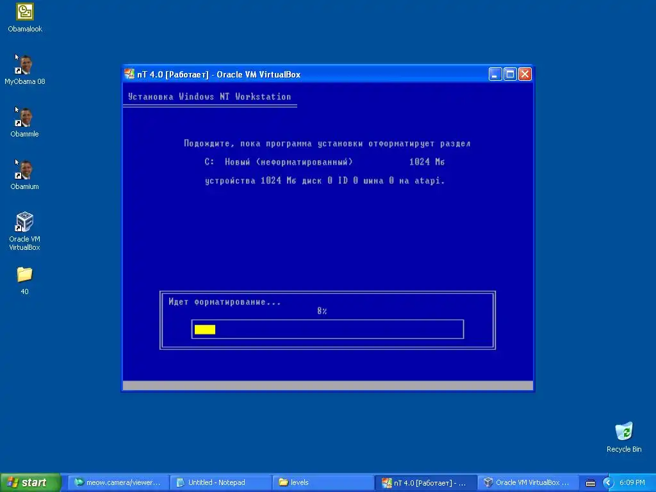Click the VirtualBox window title bar icon
Viewport: 656px width, 492px height.
[x=129, y=74]
